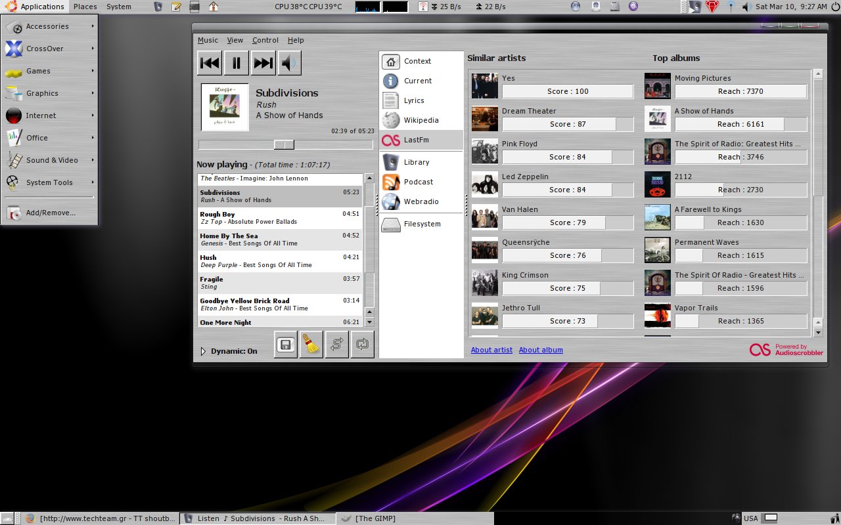Viewport: 841px width, 525px height.
Task: Click the Van Halen artist thumbnail
Action: click(484, 217)
